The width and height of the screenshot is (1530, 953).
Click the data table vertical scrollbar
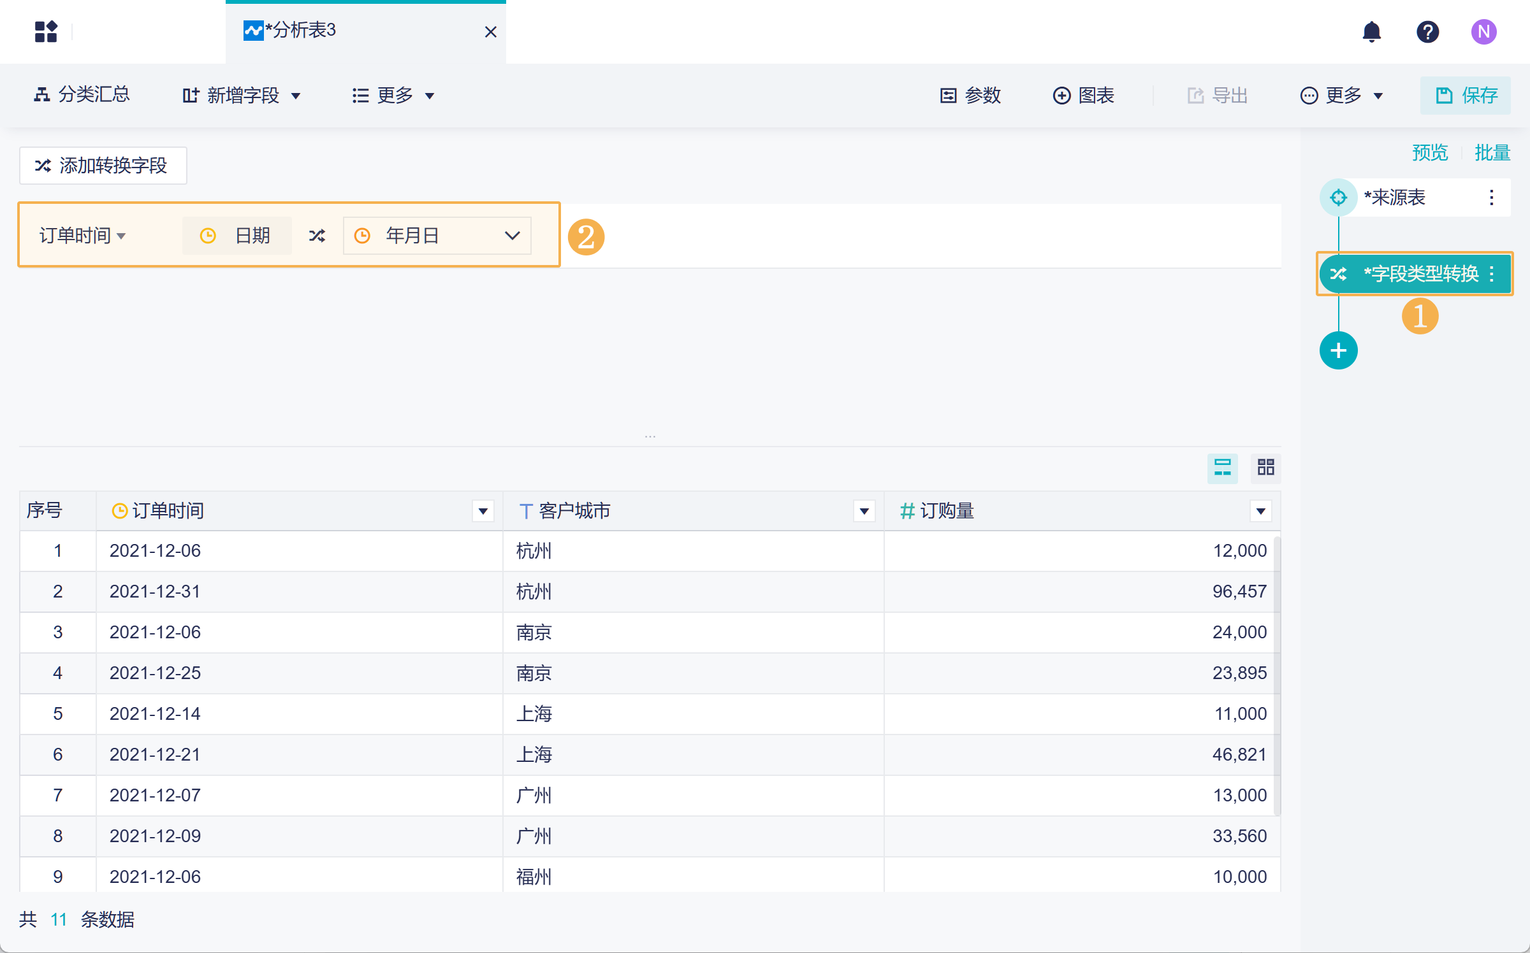1277,675
